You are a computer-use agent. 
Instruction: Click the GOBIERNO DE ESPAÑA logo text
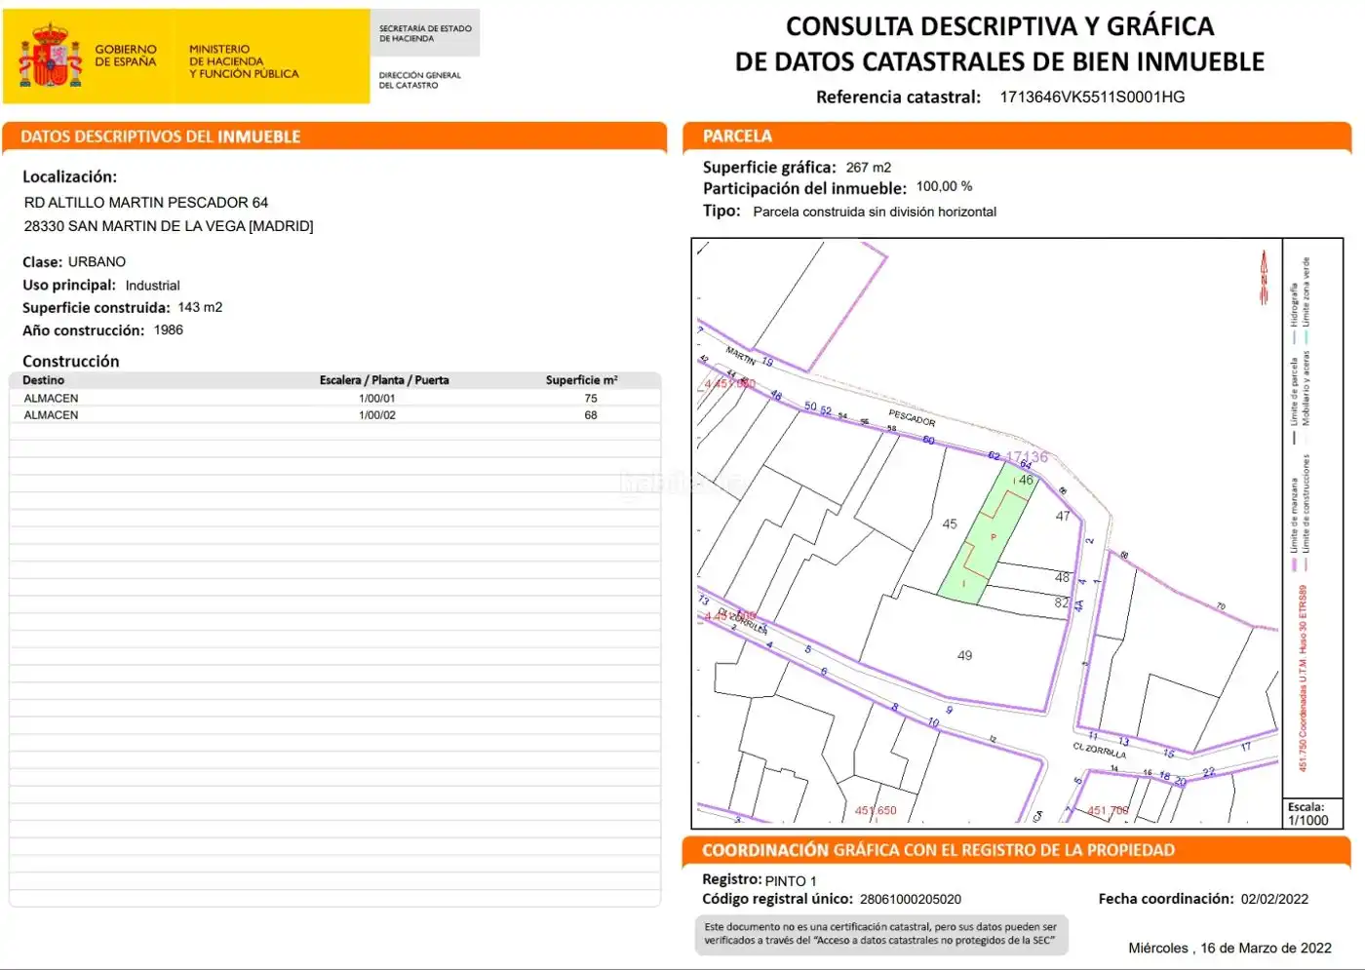coord(126,56)
